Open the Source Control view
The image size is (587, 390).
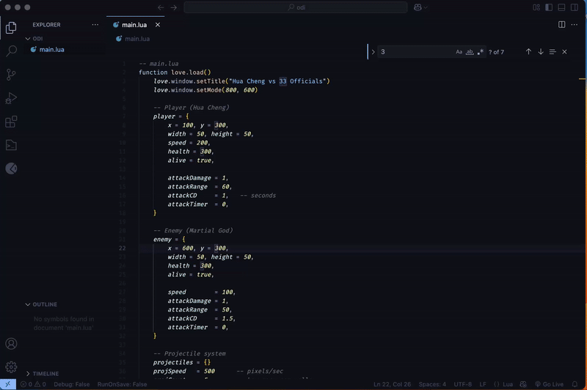[11, 75]
